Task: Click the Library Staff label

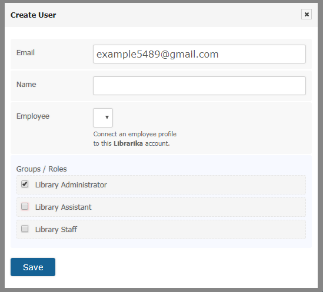Action: coord(56,229)
